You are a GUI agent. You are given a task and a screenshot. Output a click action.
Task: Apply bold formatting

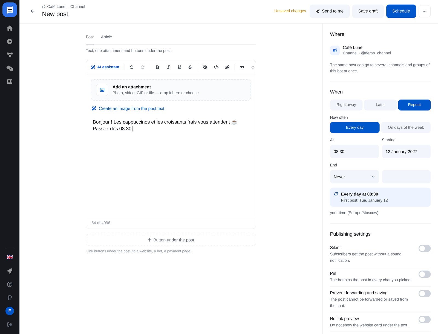(157, 67)
